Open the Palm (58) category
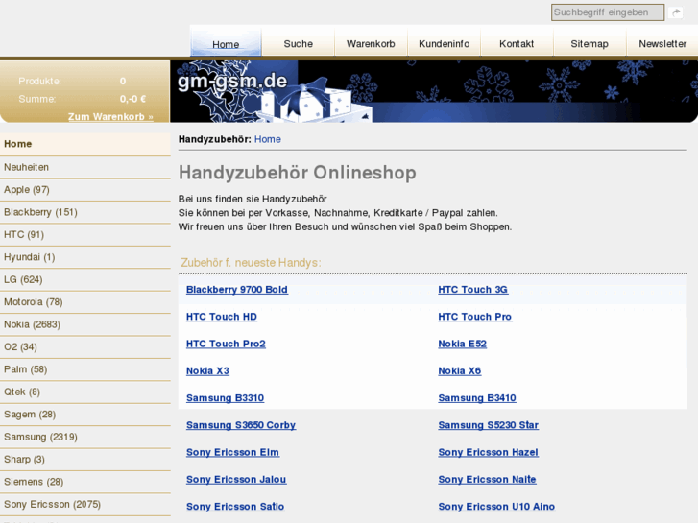 [x=85, y=369]
